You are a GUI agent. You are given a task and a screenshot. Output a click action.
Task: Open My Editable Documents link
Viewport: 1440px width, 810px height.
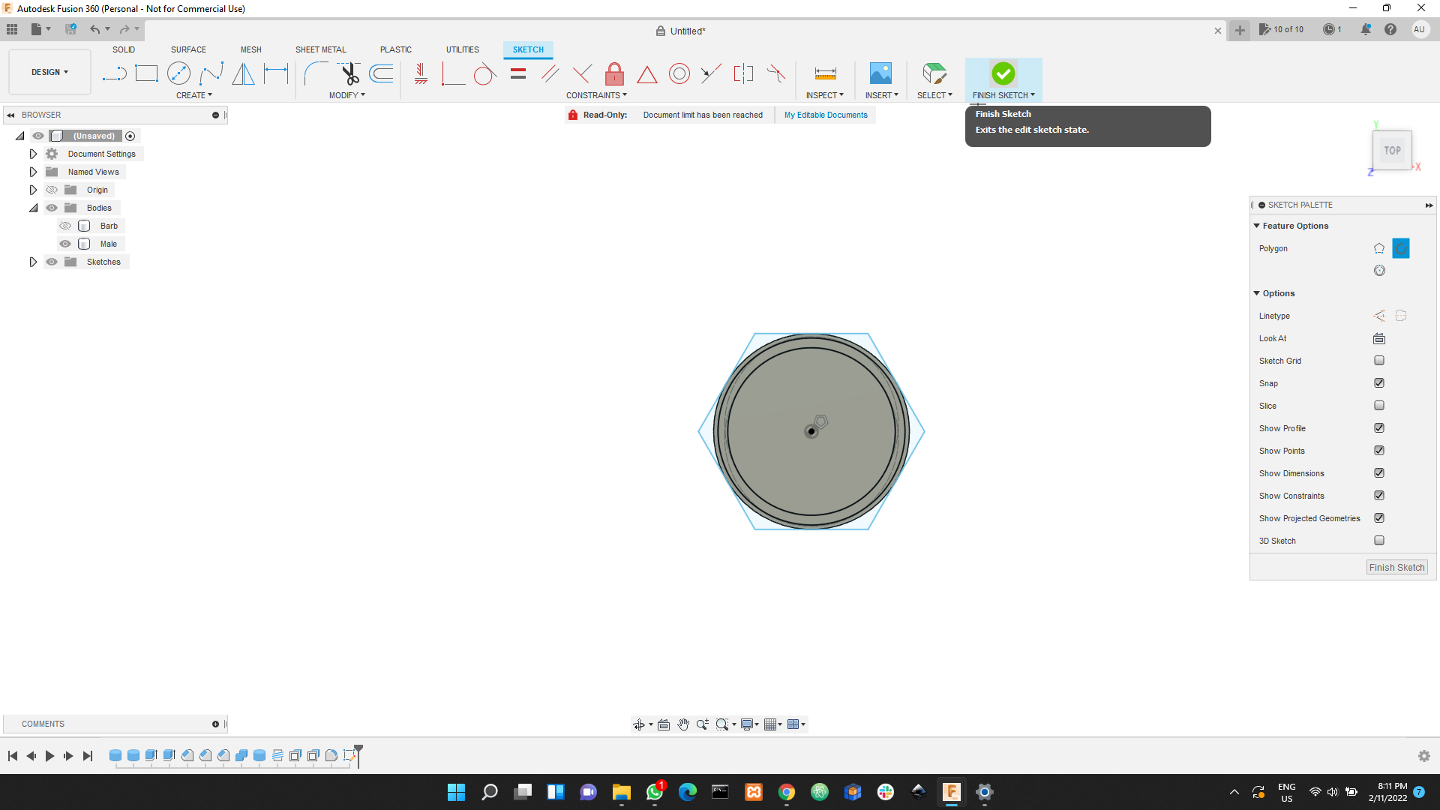[x=826, y=115]
